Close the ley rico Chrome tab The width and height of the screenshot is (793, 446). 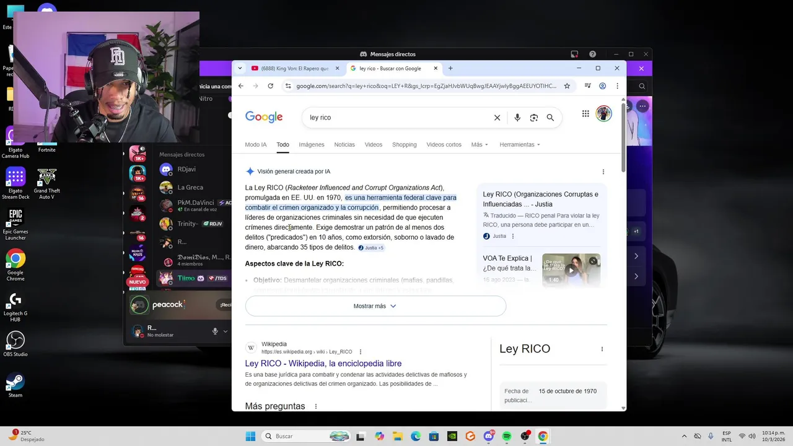pyautogui.click(x=436, y=68)
